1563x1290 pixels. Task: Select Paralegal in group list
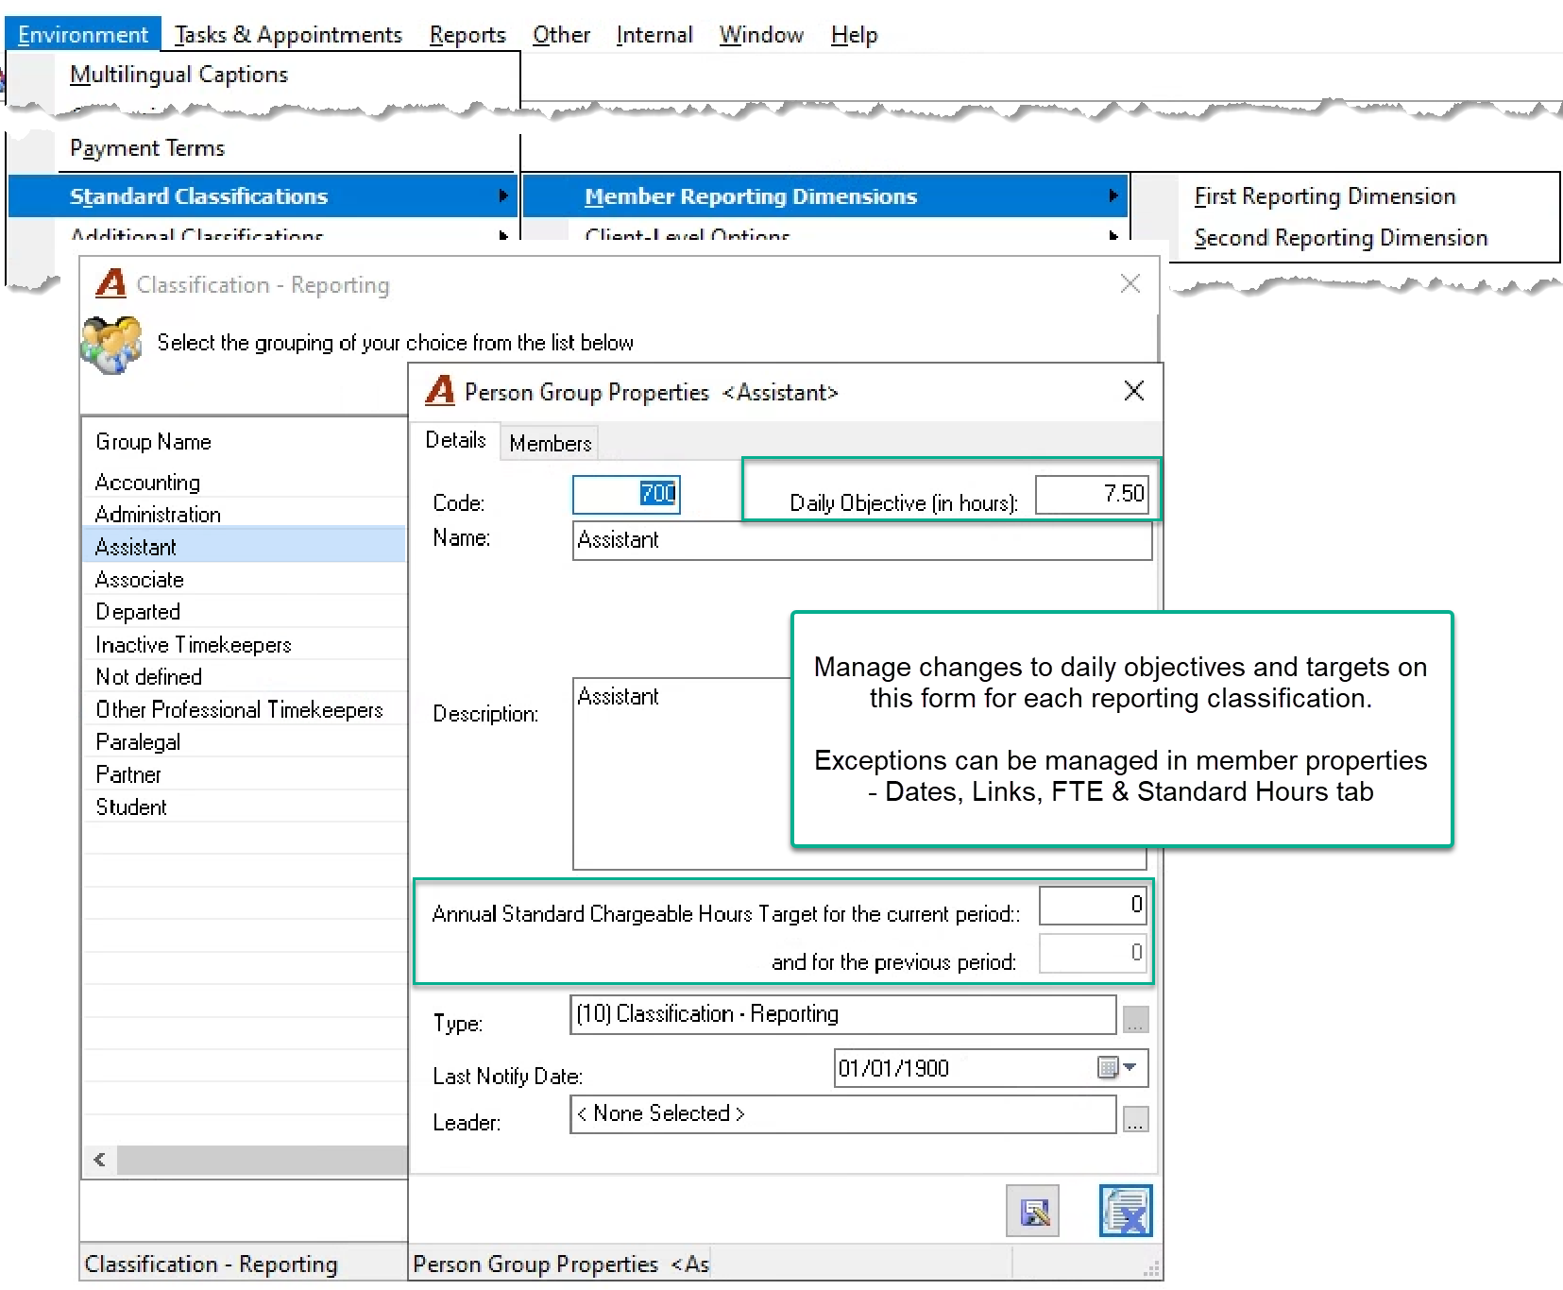pyautogui.click(x=244, y=742)
